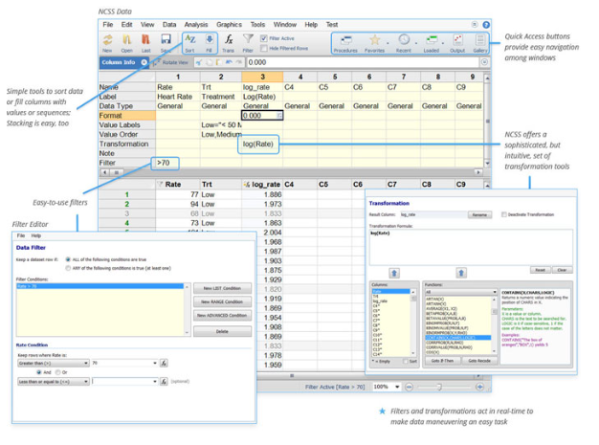The height and width of the screenshot is (445, 599).
Task: Check the Deactivate Transformation checkbox
Action: (x=503, y=215)
